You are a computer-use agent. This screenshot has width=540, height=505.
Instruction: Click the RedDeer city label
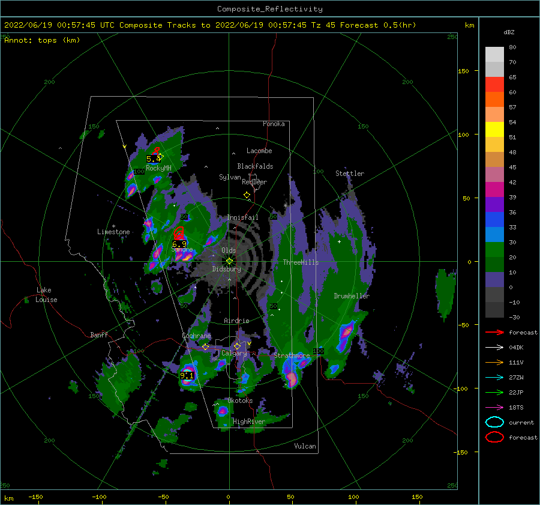pos(254,182)
